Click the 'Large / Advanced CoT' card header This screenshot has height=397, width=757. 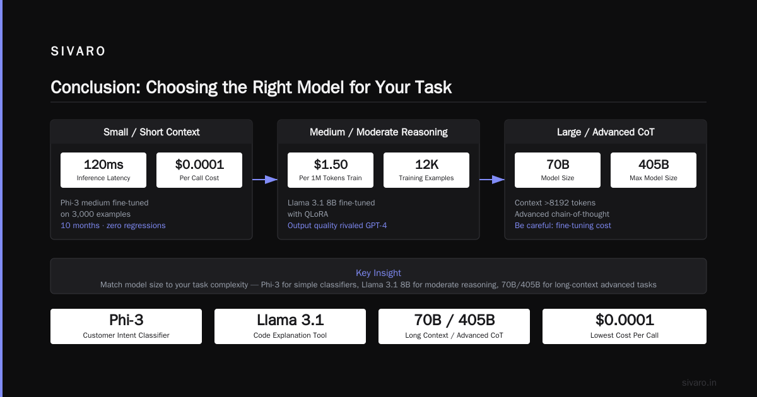606,132
